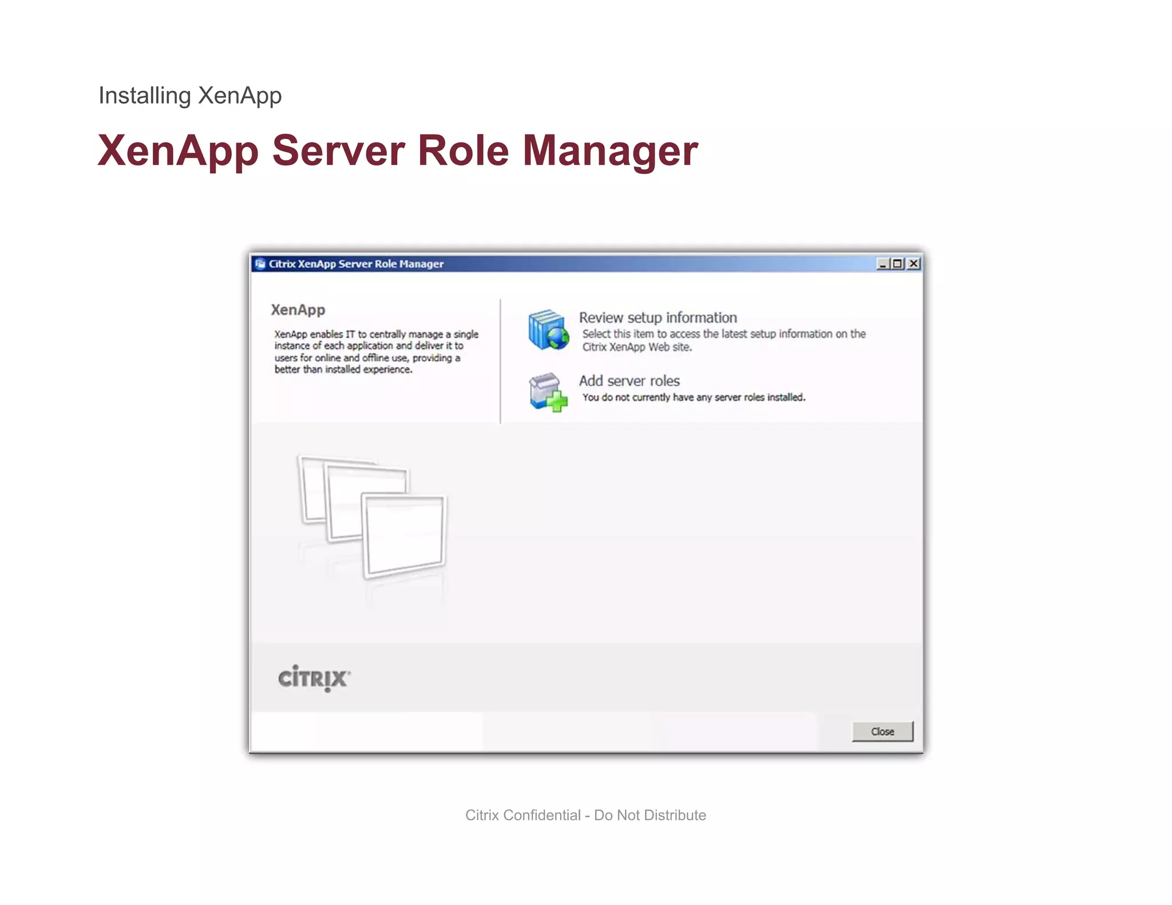This screenshot has height=905, width=1172.
Task: Close the window using title bar X
Action: pyautogui.click(x=913, y=264)
